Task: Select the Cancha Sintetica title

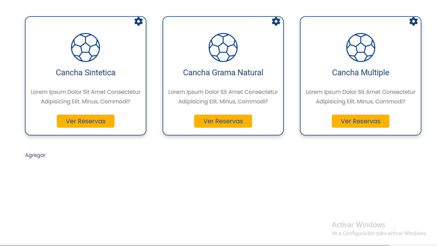Action: pos(85,73)
